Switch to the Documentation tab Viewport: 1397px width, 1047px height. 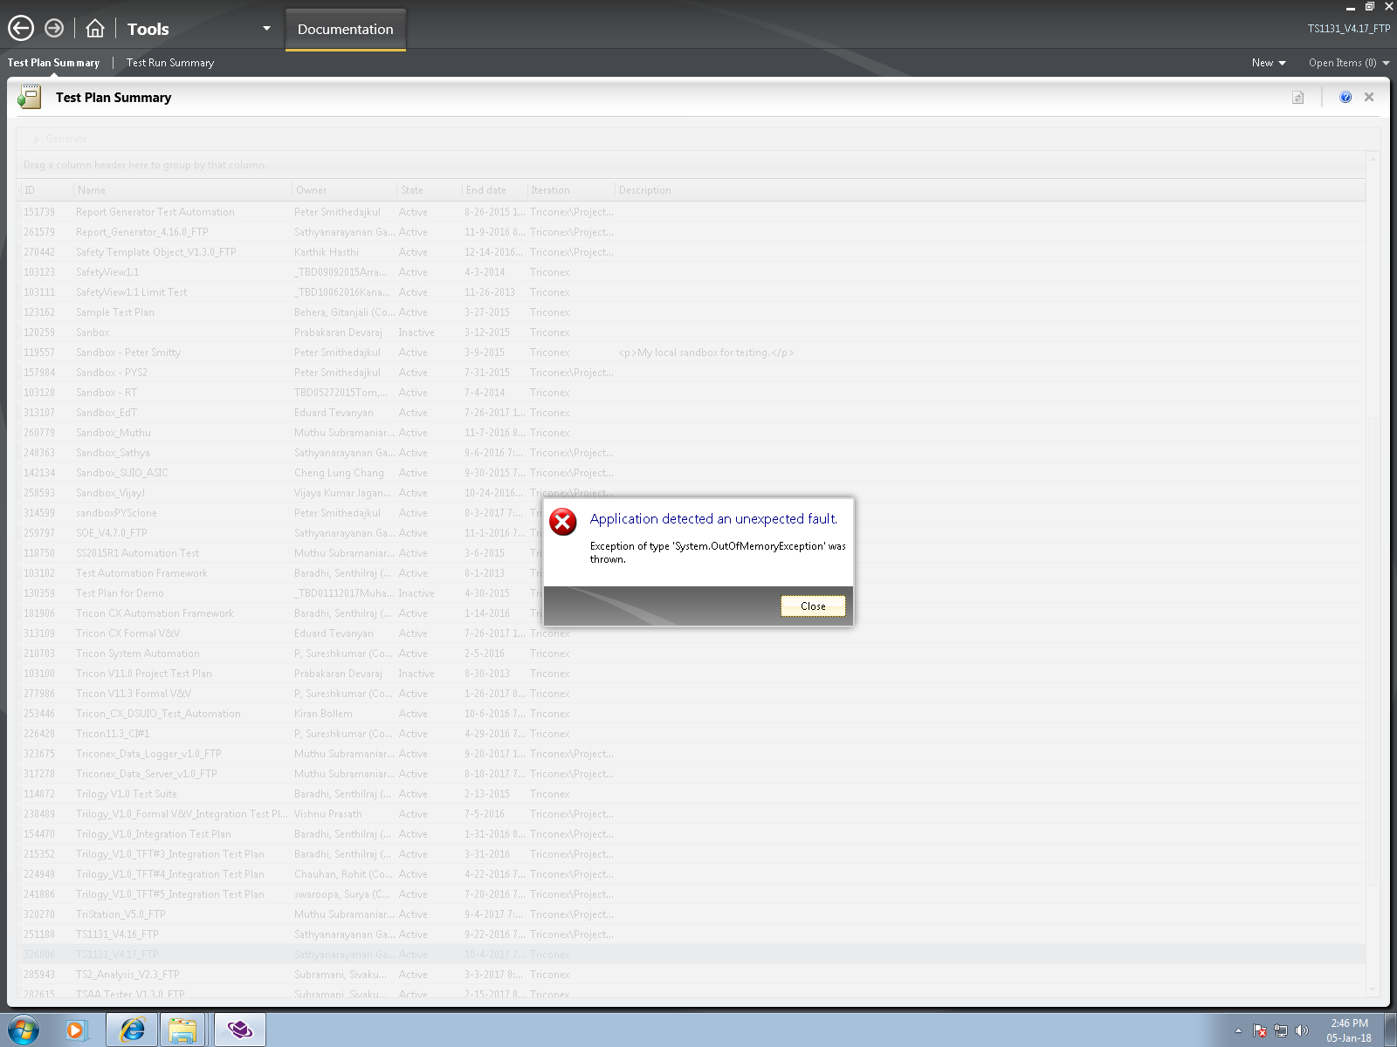346,29
